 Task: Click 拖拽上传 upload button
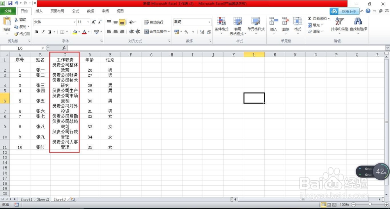click(344, 11)
